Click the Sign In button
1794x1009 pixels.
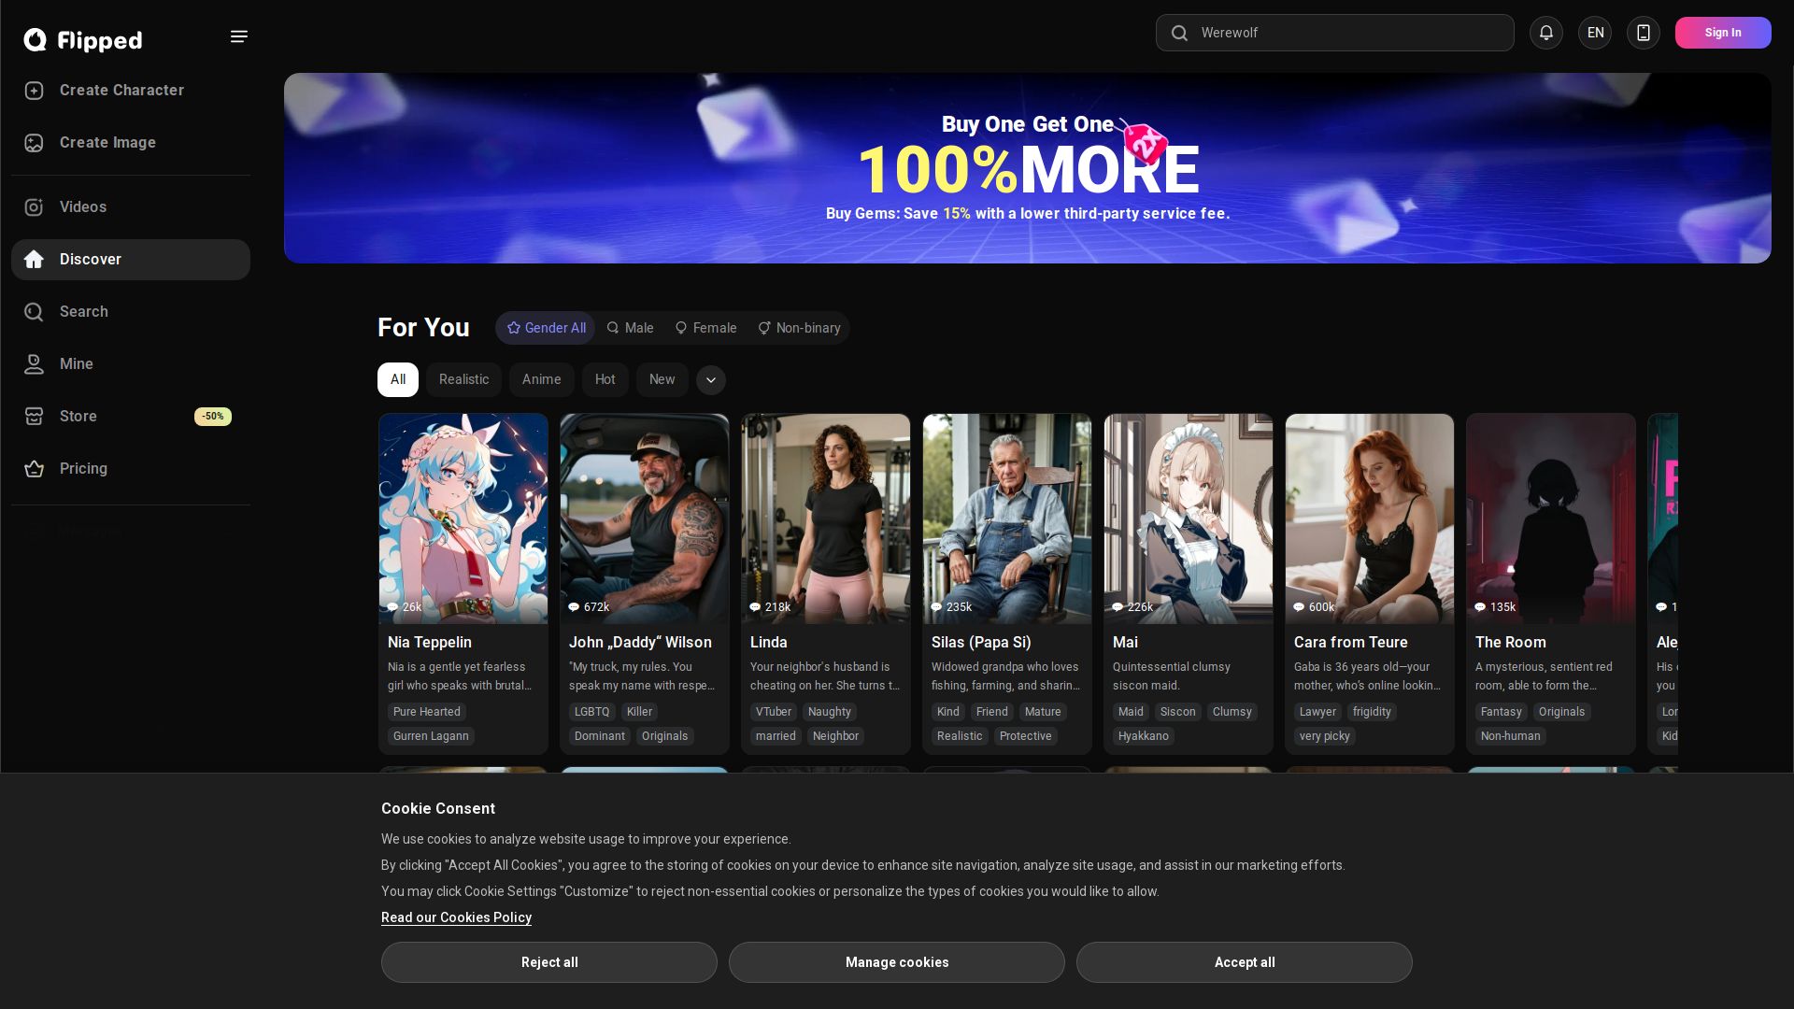(1723, 33)
